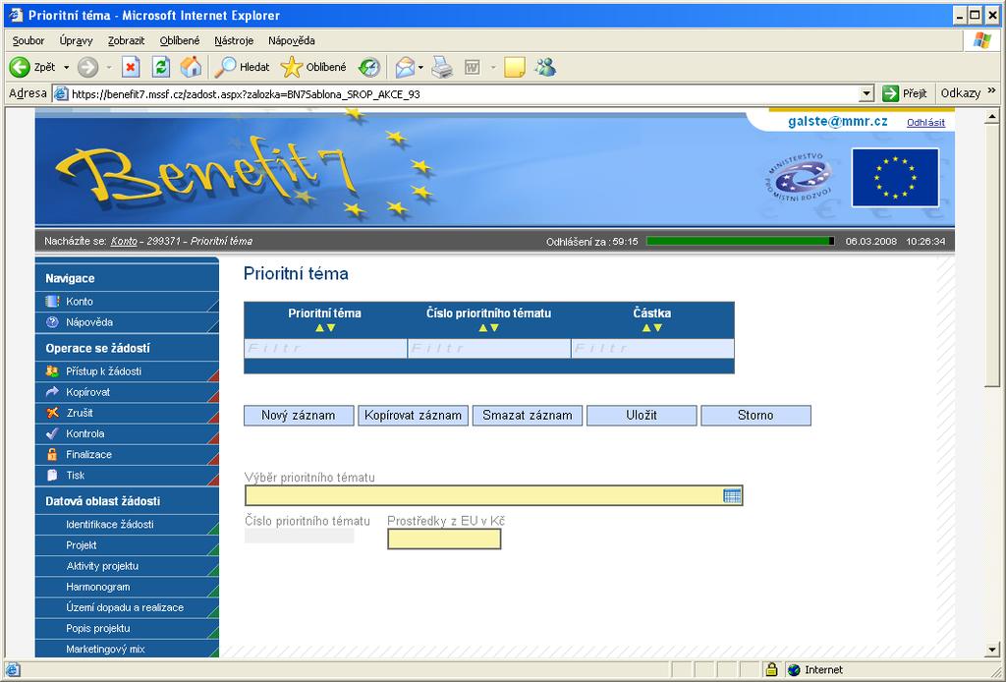Click the Zrušit cross icon
This screenshot has width=1006, height=682.
click(53, 413)
